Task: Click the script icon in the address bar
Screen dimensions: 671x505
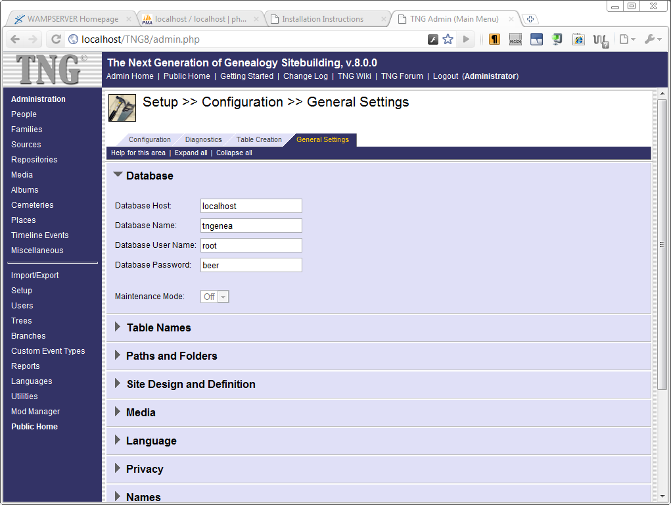Action: (x=433, y=39)
